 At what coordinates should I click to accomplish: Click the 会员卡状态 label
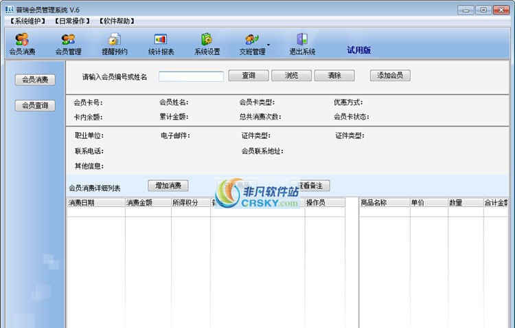352,117
